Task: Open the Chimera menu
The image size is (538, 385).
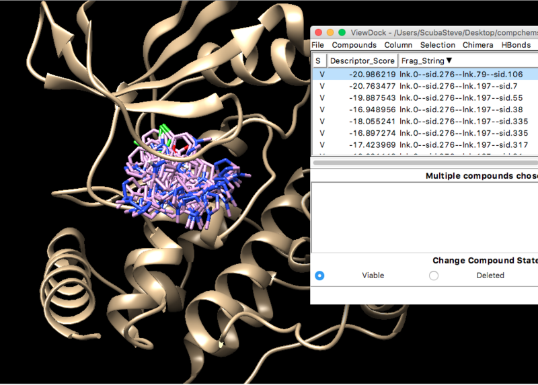Action: coord(477,45)
